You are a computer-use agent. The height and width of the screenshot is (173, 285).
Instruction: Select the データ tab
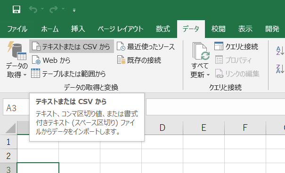click(x=191, y=29)
